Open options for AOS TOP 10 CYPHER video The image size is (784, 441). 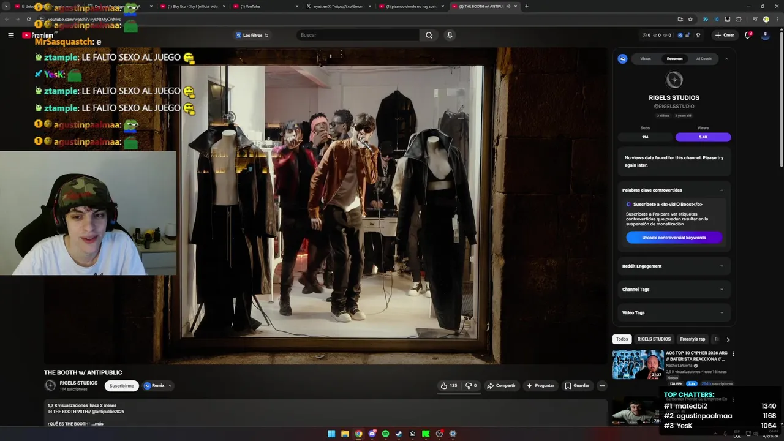733,353
